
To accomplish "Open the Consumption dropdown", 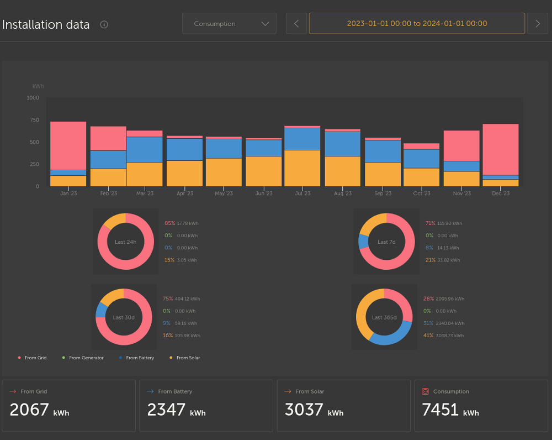I will pos(229,24).
